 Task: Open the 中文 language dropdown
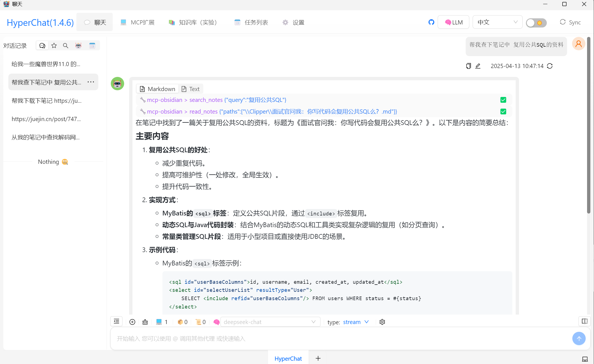pos(497,22)
